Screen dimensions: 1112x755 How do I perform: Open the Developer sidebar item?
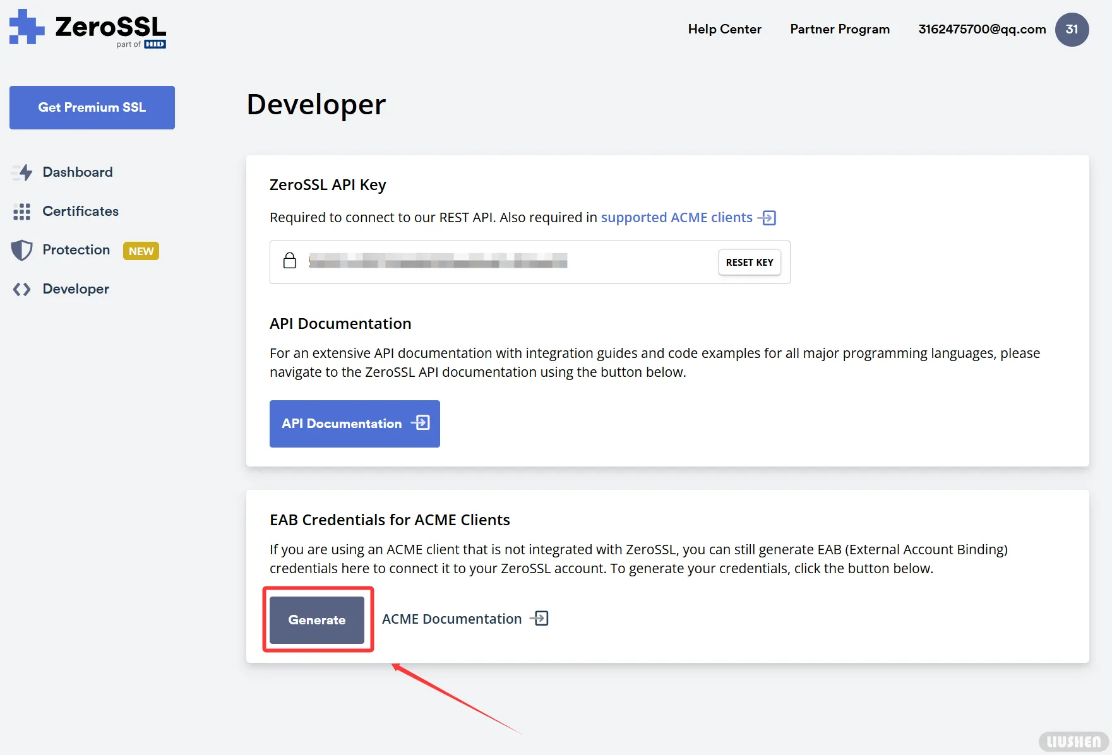76,289
